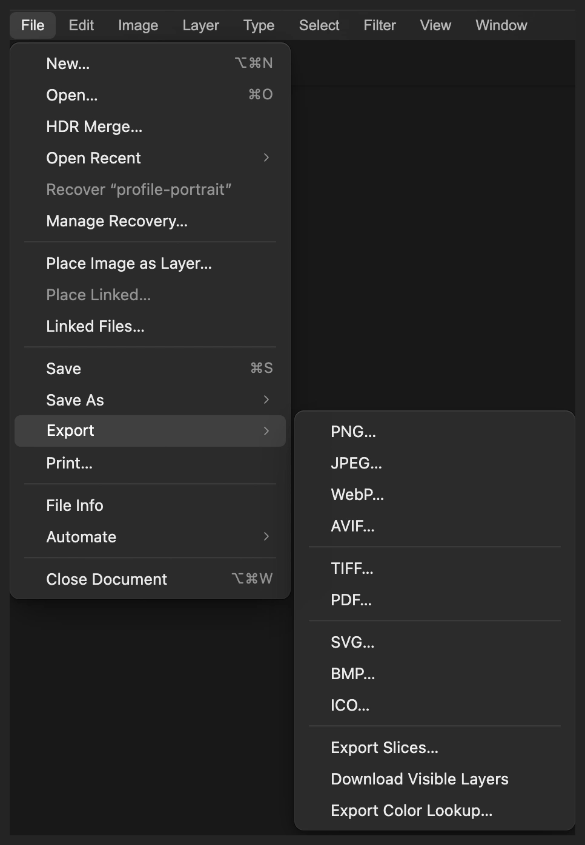Open File Info
Screen dimensions: 585x845
(x=150, y=505)
